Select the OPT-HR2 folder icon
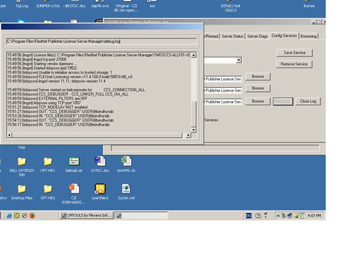The width and height of the screenshot is (343, 257). pos(47,192)
